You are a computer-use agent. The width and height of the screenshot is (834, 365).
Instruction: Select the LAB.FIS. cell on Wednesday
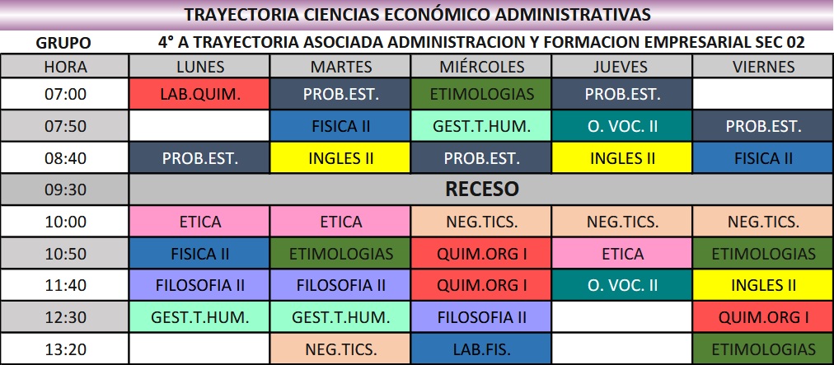[x=482, y=349]
